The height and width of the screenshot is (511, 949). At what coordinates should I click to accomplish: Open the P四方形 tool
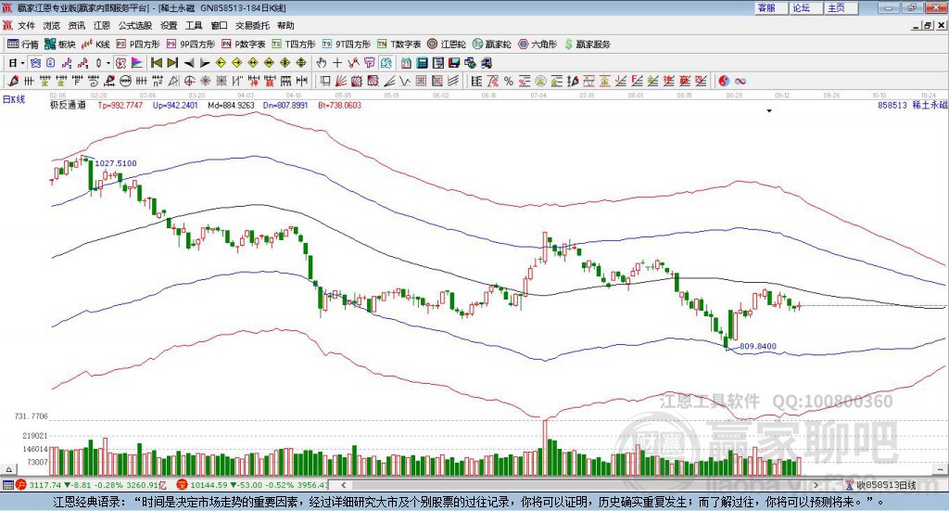click(x=138, y=45)
